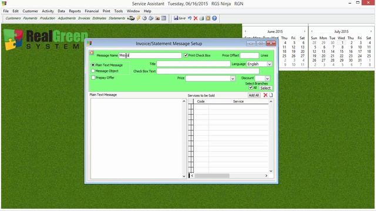Viewport: 376px width, 211px height.
Task: Expand the Discount dropdown
Action: (267, 78)
